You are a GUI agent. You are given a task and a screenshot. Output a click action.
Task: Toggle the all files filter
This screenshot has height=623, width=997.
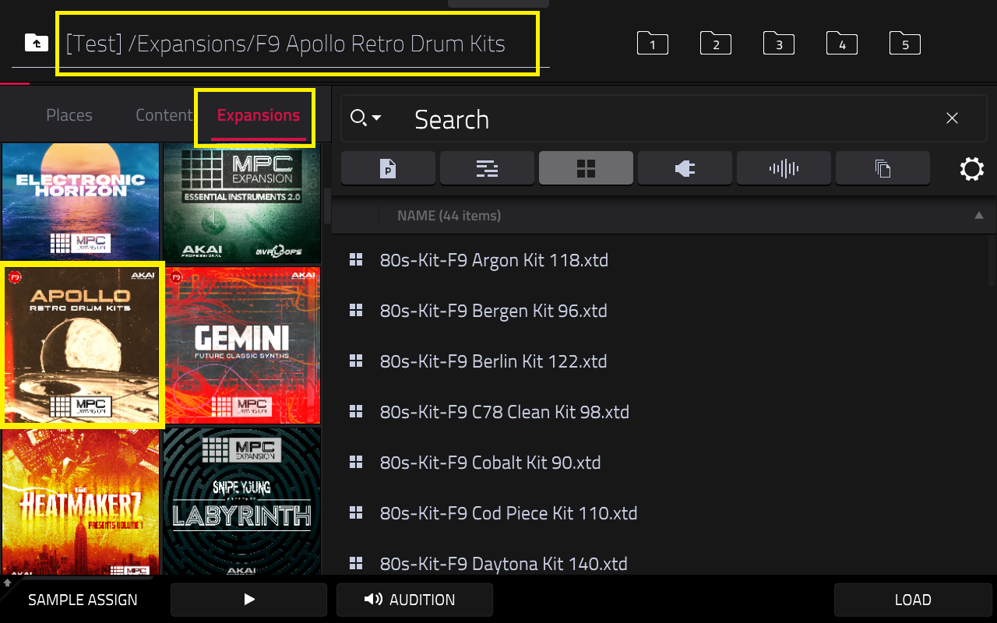(x=883, y=168)
